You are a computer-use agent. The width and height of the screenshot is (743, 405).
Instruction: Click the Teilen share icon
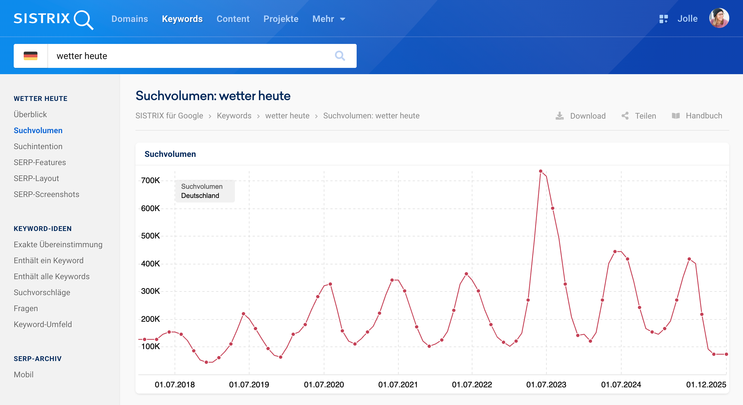pos(625,116)
